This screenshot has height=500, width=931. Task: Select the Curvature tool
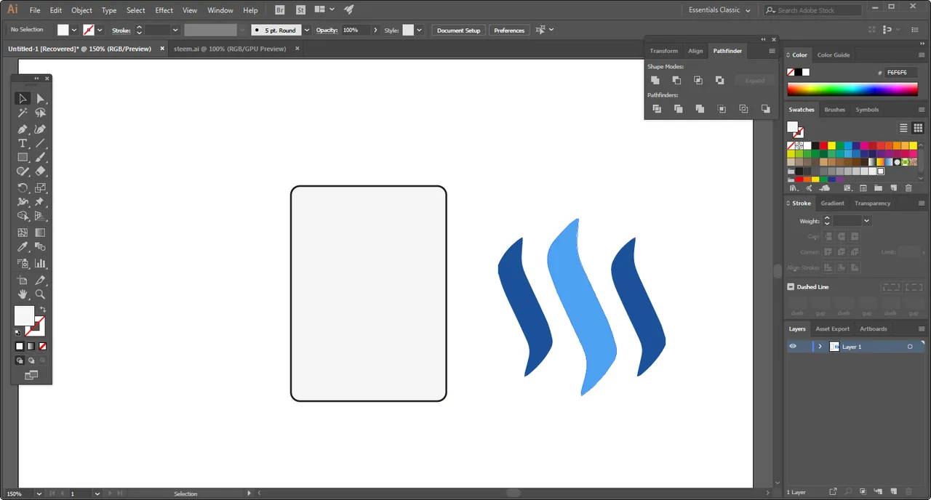click(x=41, y=129)
